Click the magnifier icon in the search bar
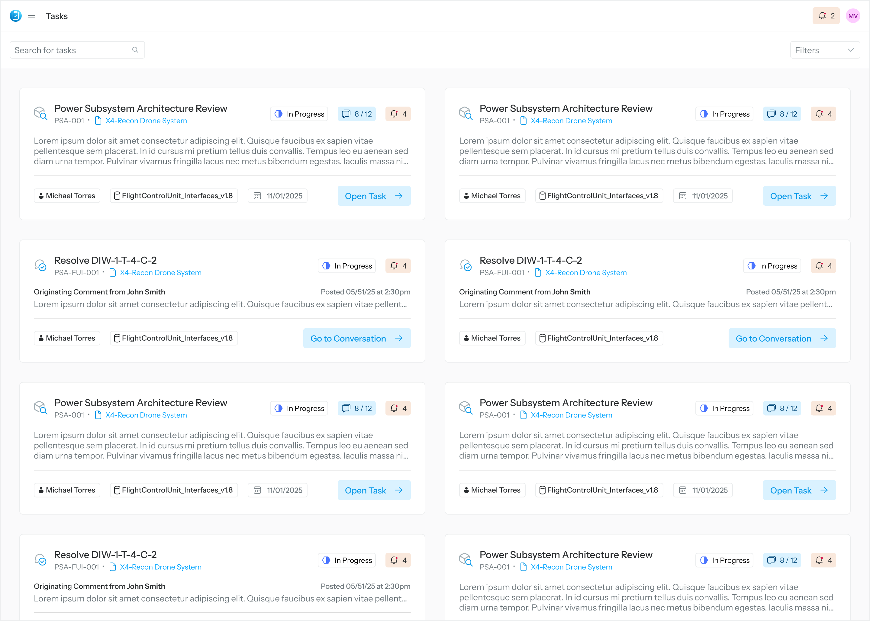This screenshot has height=621, width=870. point(135,50)
